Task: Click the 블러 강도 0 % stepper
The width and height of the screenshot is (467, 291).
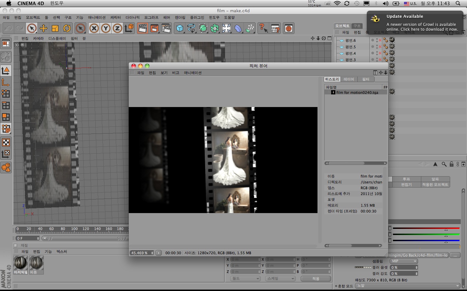Action: click(417, 274)
